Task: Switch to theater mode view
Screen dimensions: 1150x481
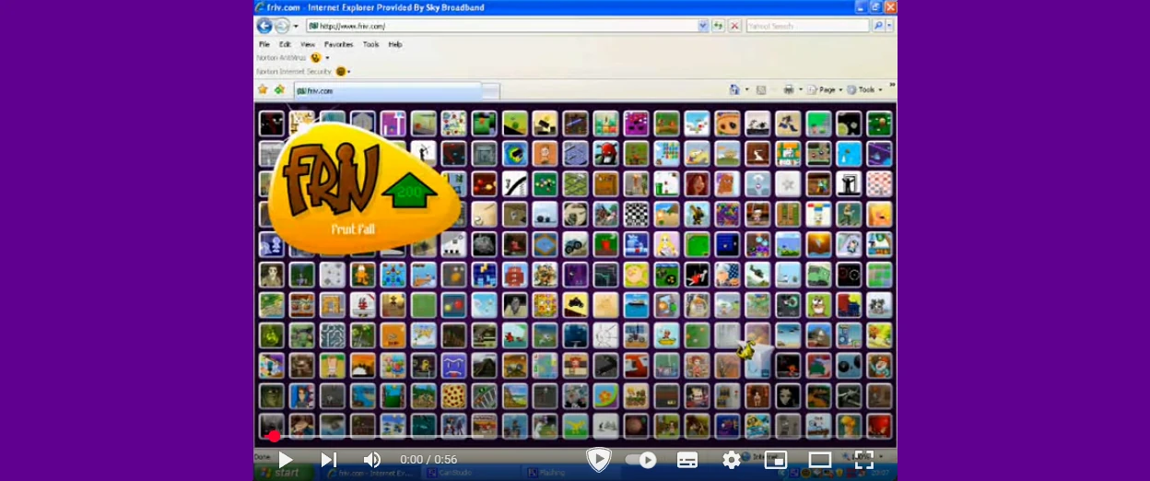Action: click(819, 460)
